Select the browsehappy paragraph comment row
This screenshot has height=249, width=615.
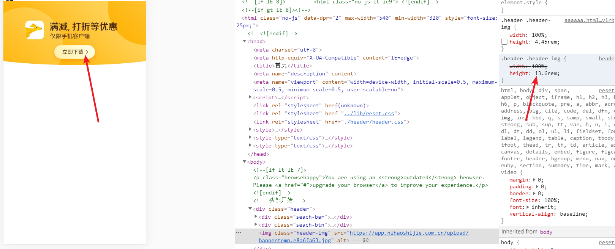pos(370,181)
